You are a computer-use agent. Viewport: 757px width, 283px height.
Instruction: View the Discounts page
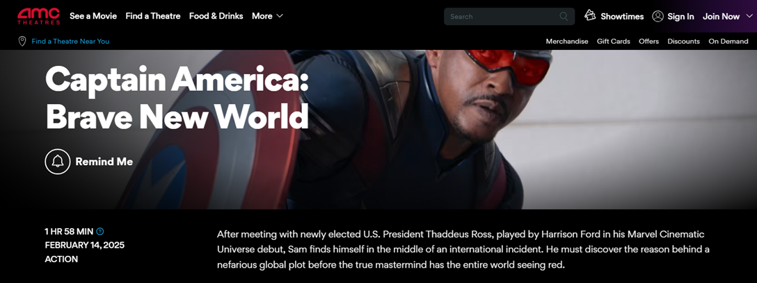683,42
